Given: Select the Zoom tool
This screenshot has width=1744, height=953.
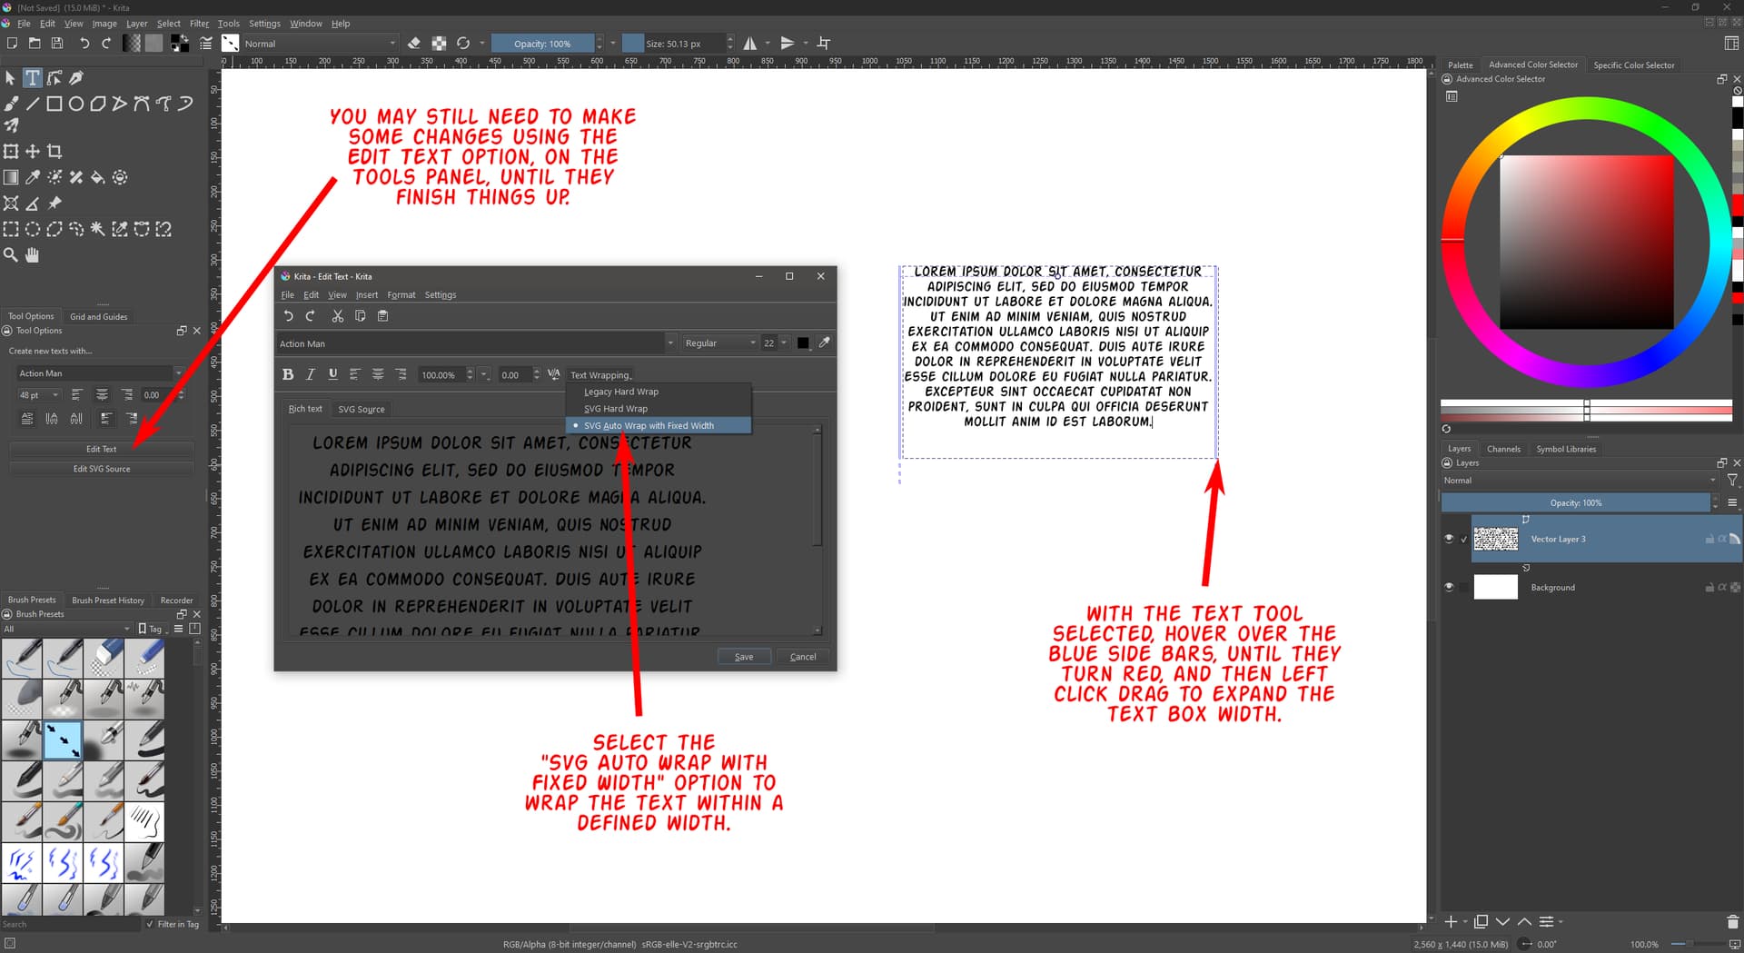Looking at the screenshot, I should click(x=11, y=255).
